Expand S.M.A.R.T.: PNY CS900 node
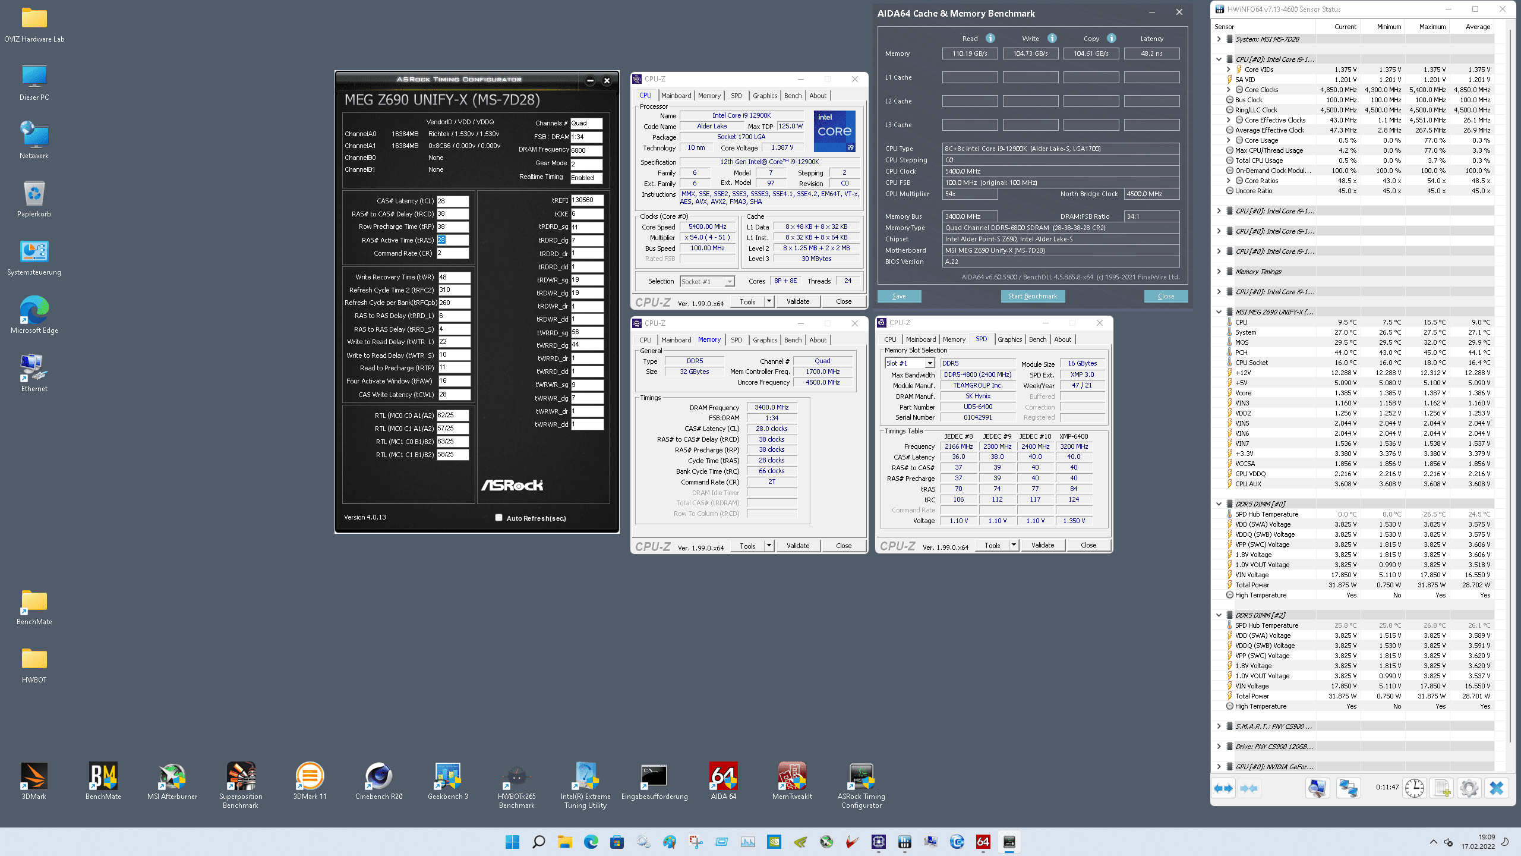This screenshot has height=856, width=1521. click(x=1219, y=726)
